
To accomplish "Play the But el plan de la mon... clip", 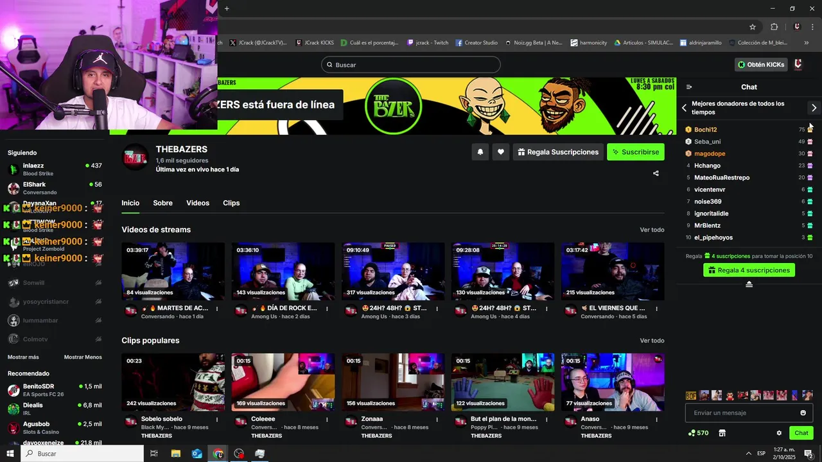I will coord(503,382).
